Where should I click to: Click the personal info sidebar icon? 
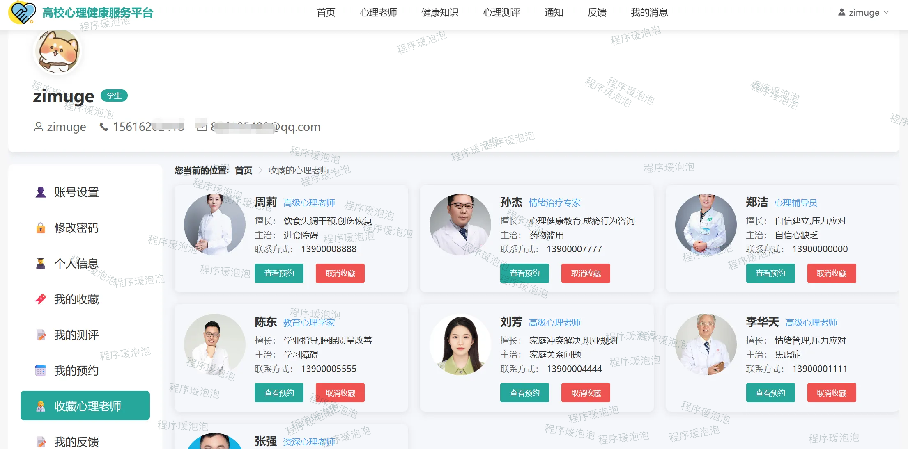pos(41,264)
